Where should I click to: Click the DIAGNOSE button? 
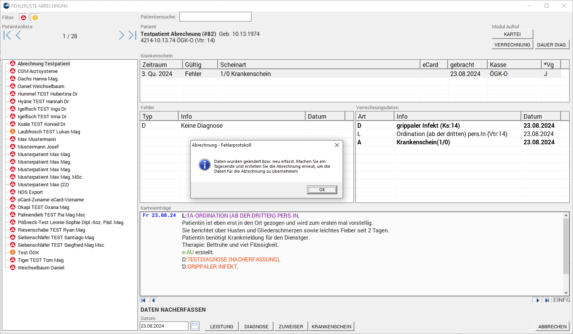point(256,326)
